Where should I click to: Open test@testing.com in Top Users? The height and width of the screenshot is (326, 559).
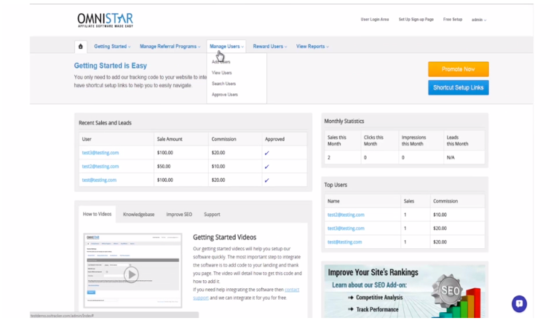[344, 242]
